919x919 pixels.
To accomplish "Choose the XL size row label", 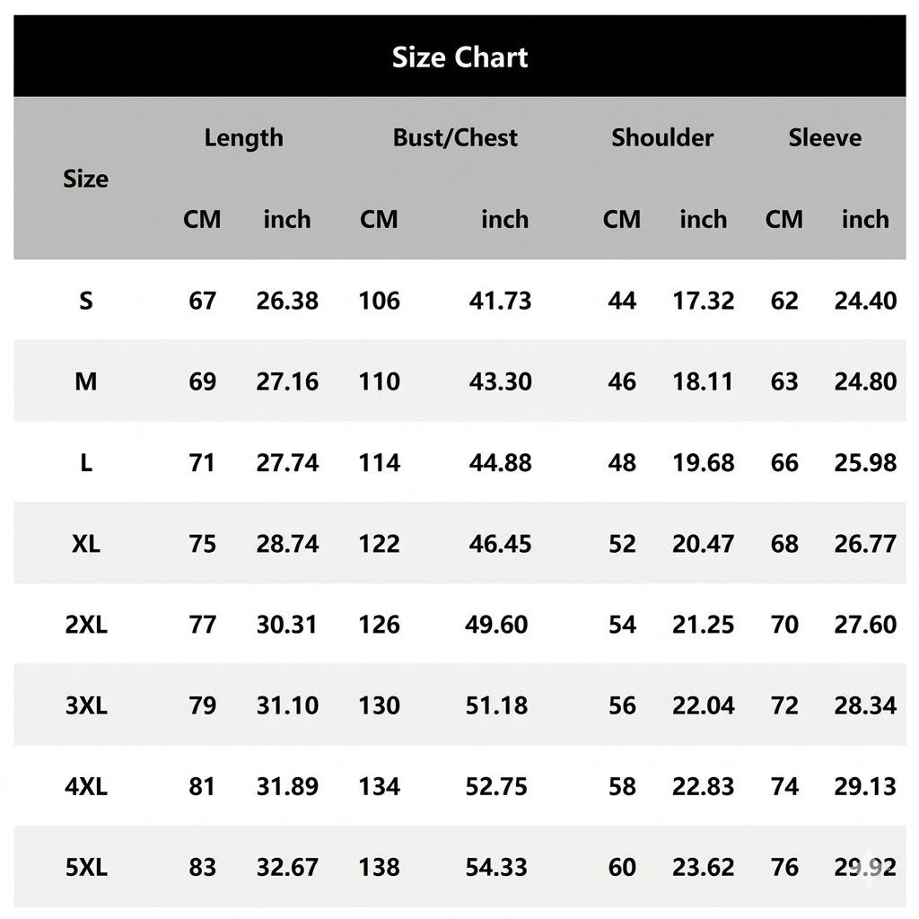I will click(86, 544).
